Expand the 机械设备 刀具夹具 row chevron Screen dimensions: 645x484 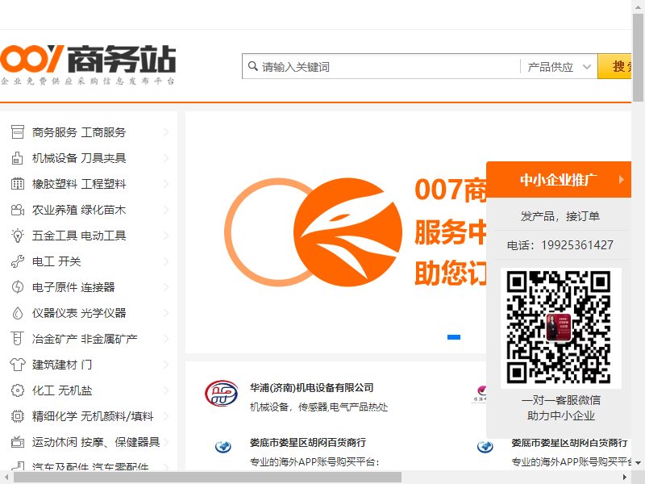click(x=166, y=158)
